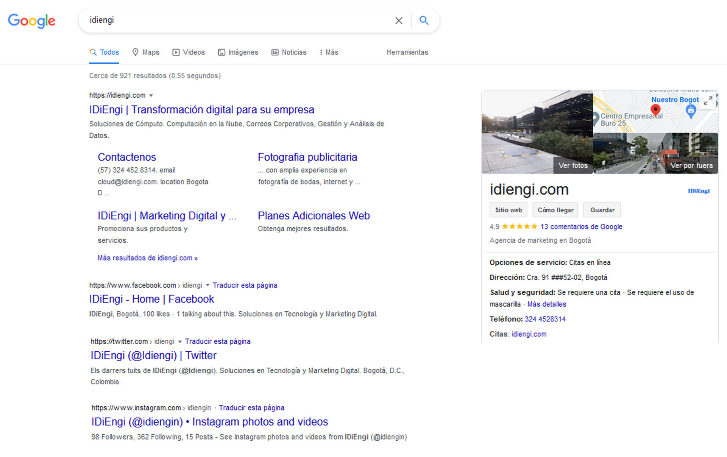Click the red location pin on the map
This screenshot has width=727, height=457.
655,110
